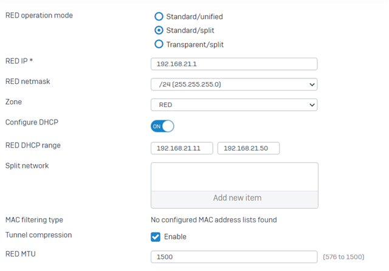This screenshot has width=389, height=271.
Task: Choose the Standard/split radio option
Action: pos(159,30)
